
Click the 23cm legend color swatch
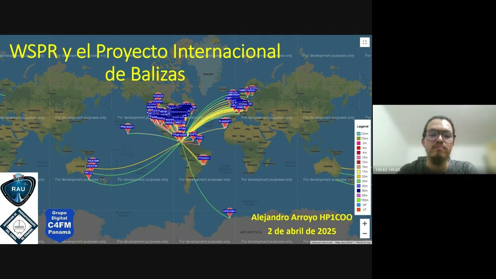tap(359, 133)
